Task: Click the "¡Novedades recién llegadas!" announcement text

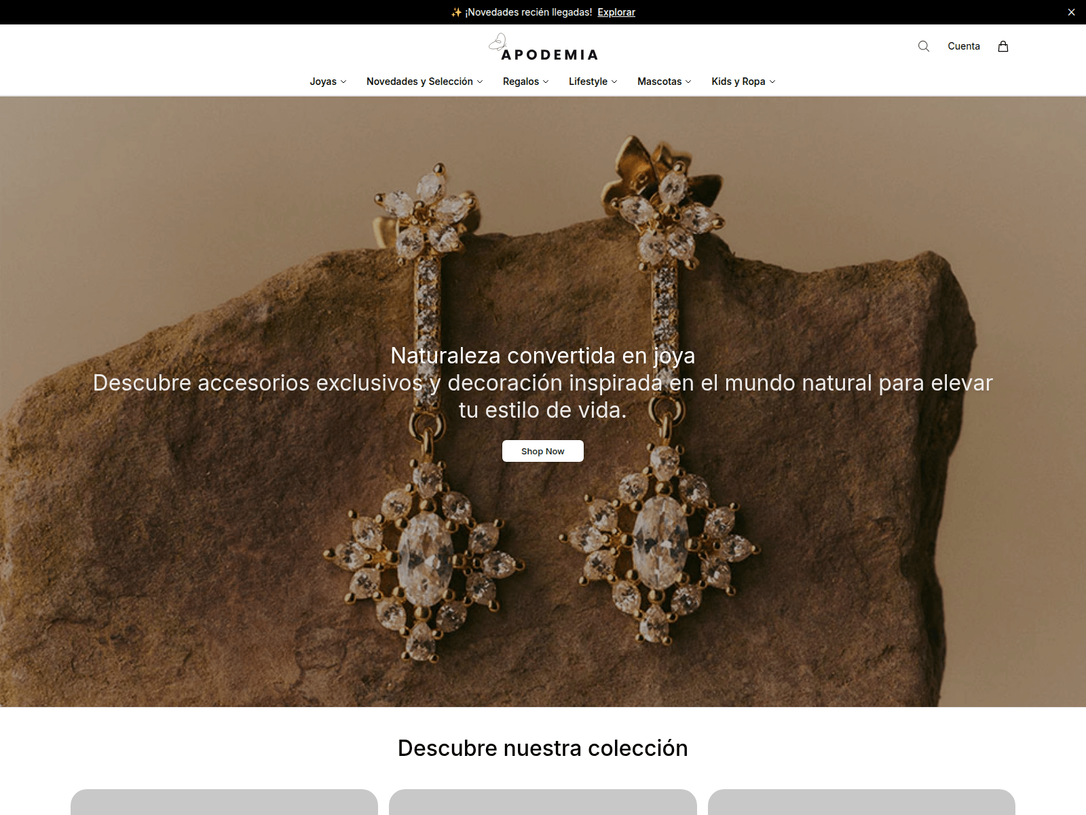Action: pyautogui.click(x=528, y=12)
